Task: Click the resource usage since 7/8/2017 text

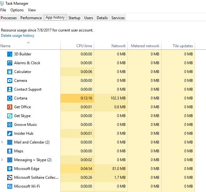Action: pyautogui.click(x=47, y=30)
